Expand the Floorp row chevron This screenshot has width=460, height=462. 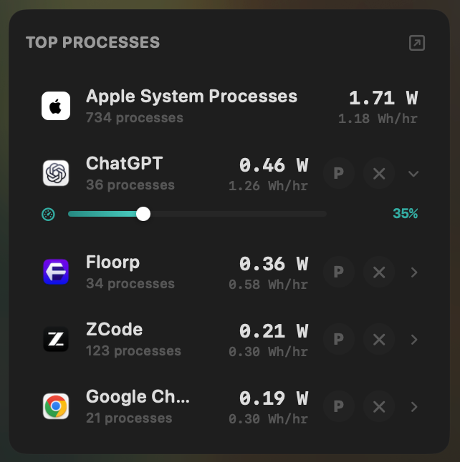point(414,272)
